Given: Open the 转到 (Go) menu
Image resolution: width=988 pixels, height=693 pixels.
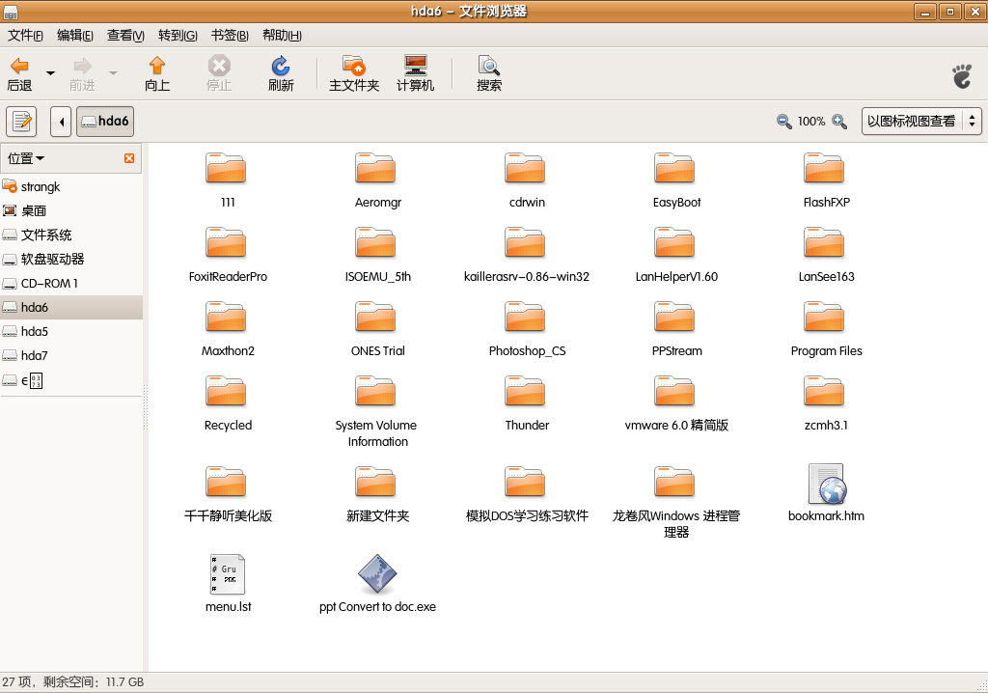Looking at the screenshot, I should click(x=178, y=36).
